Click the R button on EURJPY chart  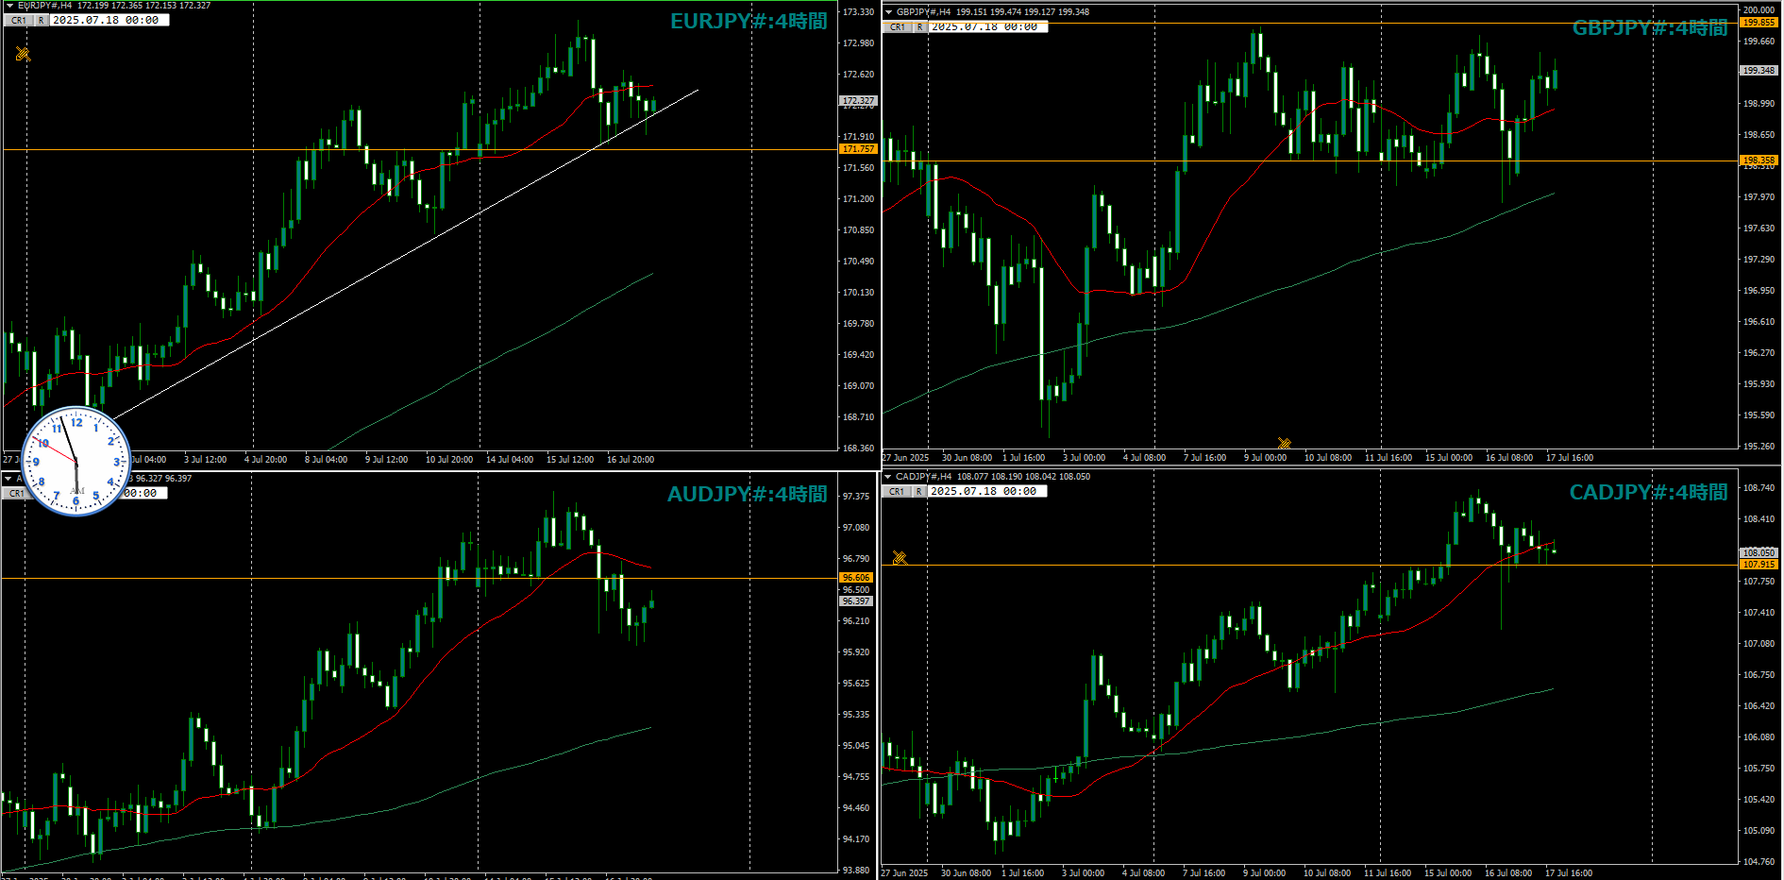tap(41, 20)
